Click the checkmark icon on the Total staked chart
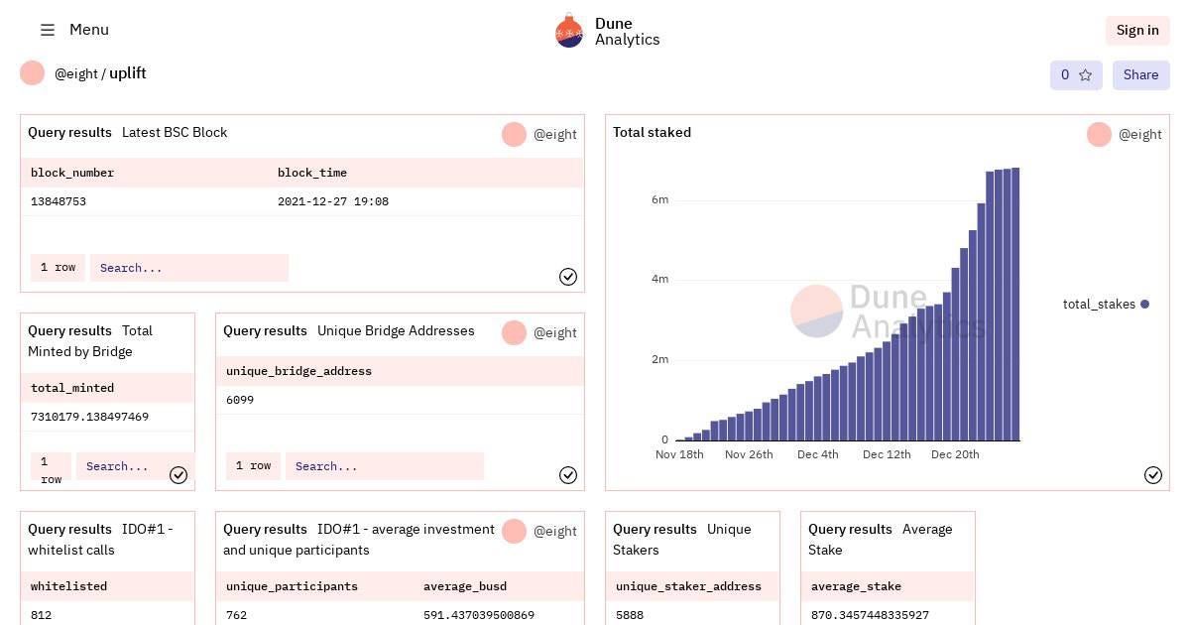Viewport: 1190px width, 625px height. 1153,475
